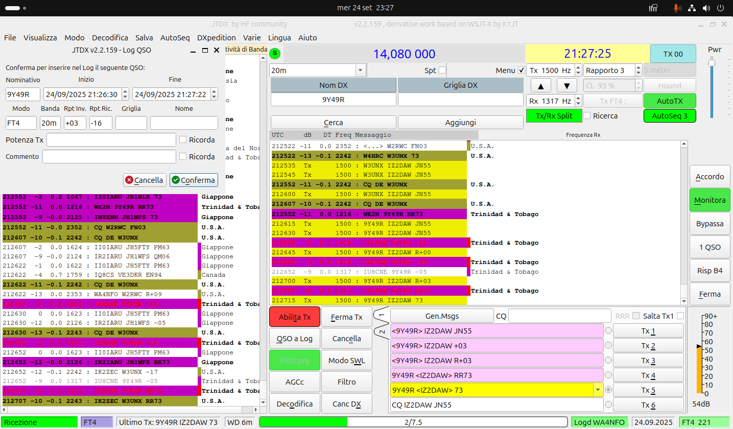Open the DXpedition menu

click(x=217, y=37)
